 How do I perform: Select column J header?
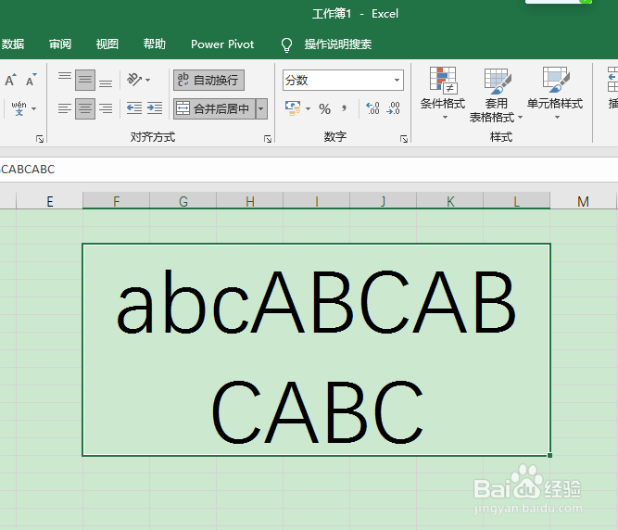pyautogui.click(x=383, y=201)
